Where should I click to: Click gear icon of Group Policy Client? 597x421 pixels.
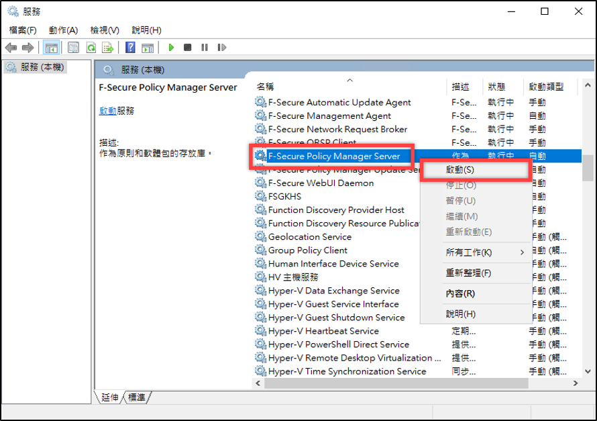click(260, 250)
